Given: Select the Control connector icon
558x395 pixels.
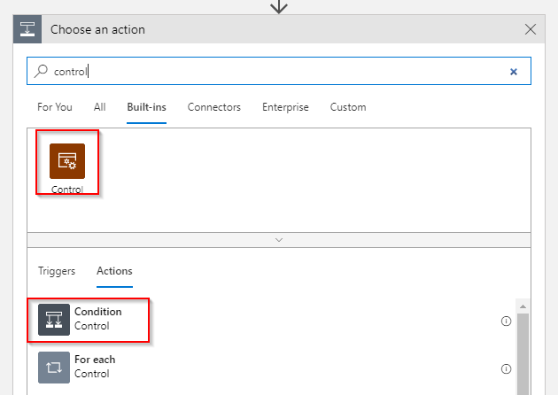Looking at the screenshot, I should (x=67, y=161).
